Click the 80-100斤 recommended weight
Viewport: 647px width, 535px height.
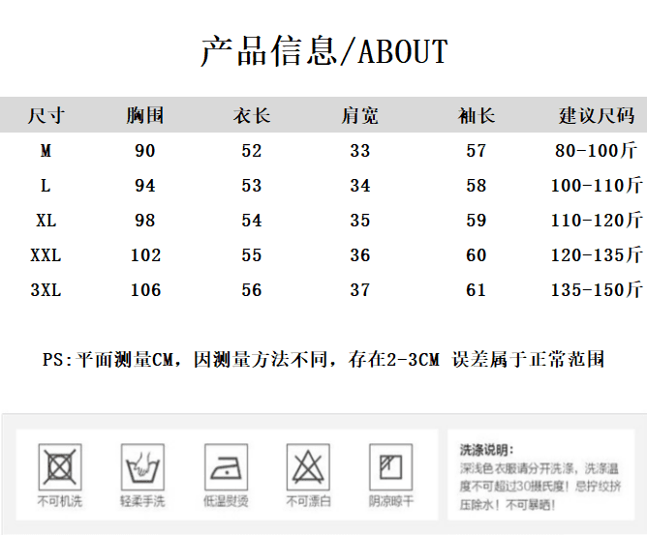597,151
